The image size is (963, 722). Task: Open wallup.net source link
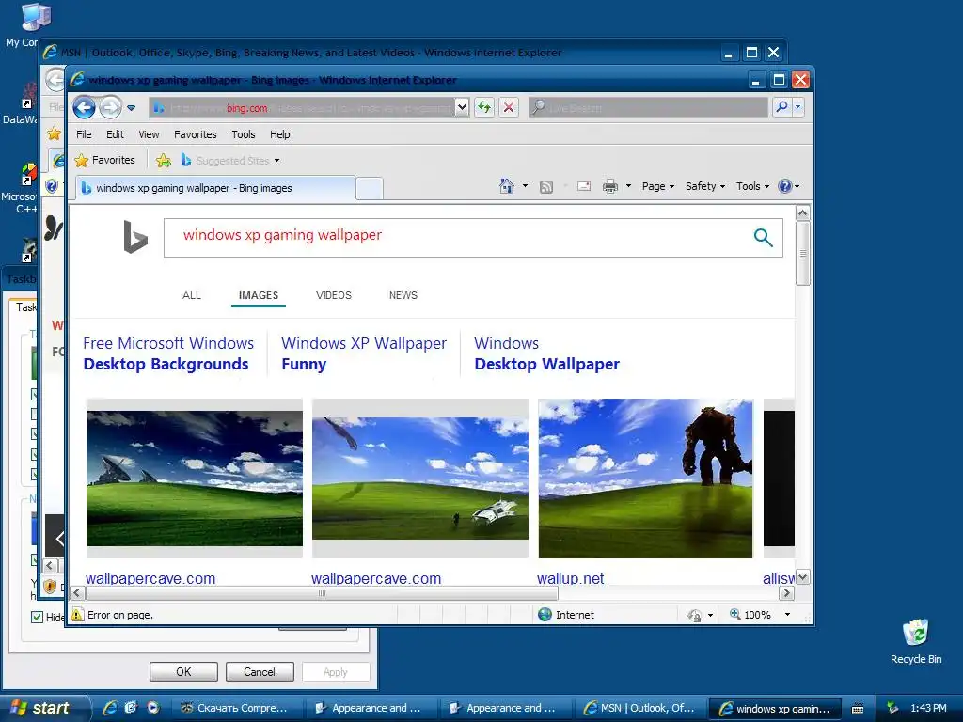point(570,578)
